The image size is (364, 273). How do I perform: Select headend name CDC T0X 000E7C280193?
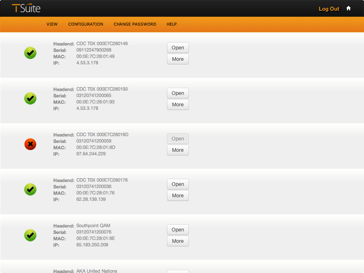pyautogui.click(x=102, y=89)
